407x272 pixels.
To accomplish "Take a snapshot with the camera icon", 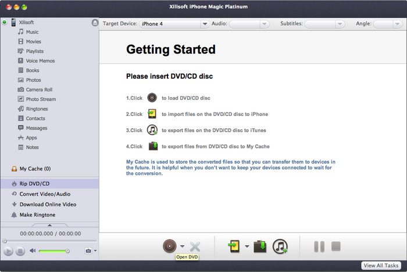I will [88, 251].
